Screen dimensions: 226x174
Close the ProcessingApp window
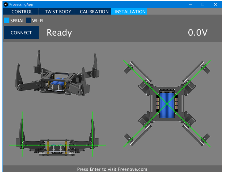coord(215,5)
